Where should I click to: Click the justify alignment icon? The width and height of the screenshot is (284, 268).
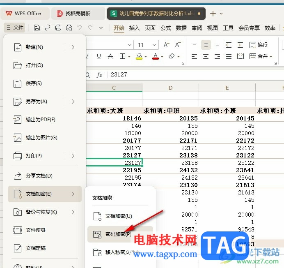tap(229, 56)
